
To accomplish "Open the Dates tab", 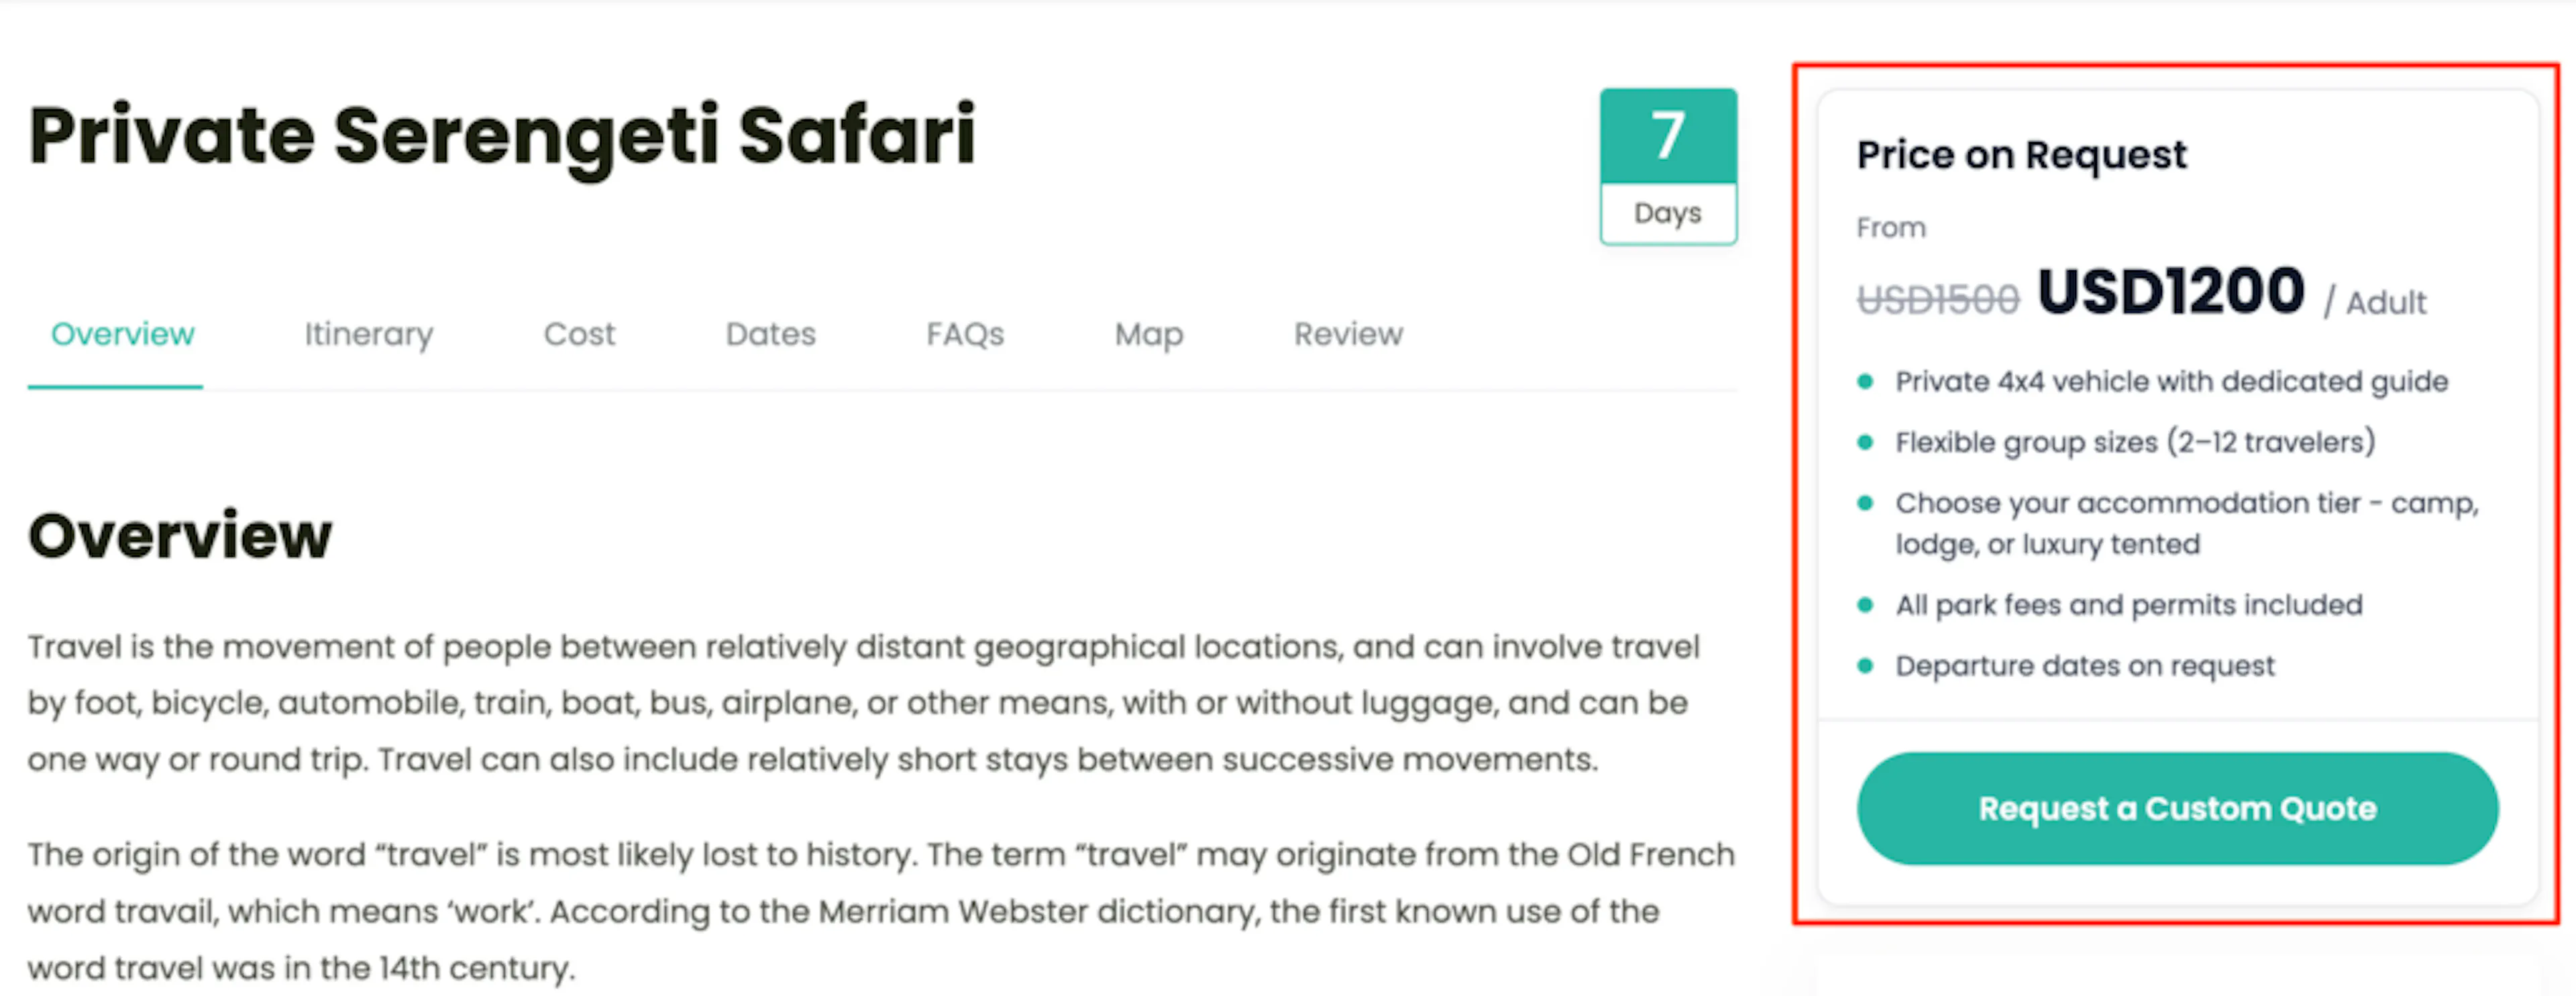I will pos(770,334).
